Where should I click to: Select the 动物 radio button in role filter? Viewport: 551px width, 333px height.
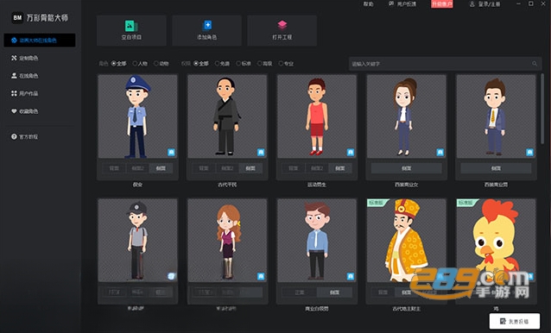[x=156, y=64]
